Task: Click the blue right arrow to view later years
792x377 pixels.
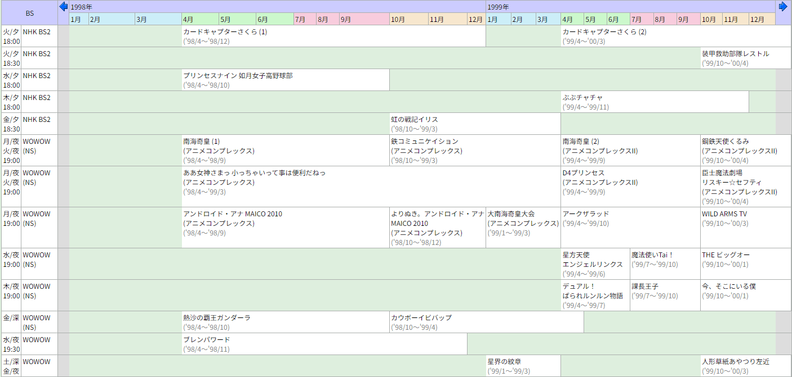Action: pyautogui.click(x=783, y=7)
